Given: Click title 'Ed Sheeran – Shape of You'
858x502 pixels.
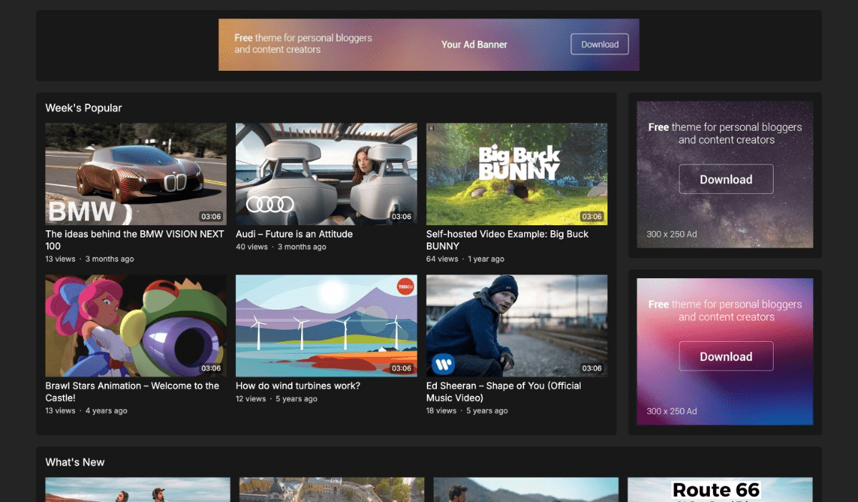Looking at the screenshot, I should tap(503, 391).
